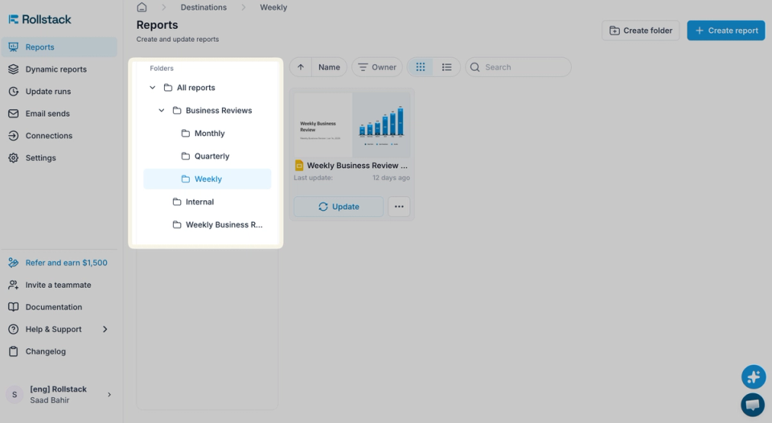Image resolution: width=772 pixels, height=423 pixels.
Task: Select the All reports folder
Action: pos(195,88)
